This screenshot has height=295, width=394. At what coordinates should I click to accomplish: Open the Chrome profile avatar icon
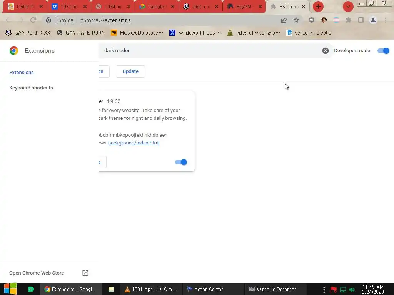(x=373, y=20)
